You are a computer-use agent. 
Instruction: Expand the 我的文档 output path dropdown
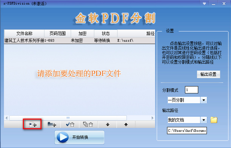coord(204,120)
